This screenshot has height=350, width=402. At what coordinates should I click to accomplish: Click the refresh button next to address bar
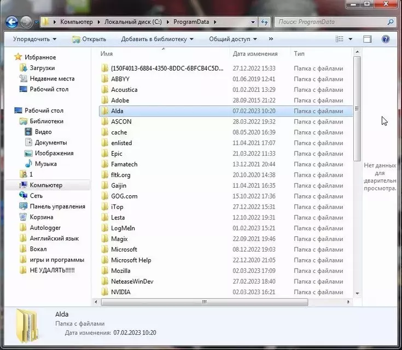[x=265, y=22]
